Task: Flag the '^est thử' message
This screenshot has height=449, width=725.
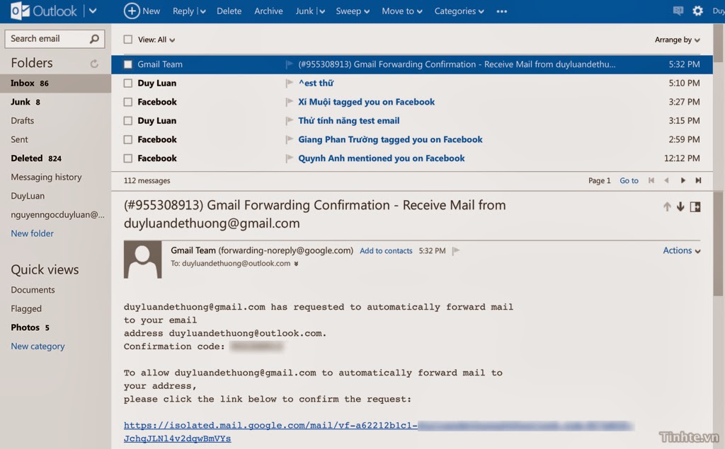Action: coord(290,83)
